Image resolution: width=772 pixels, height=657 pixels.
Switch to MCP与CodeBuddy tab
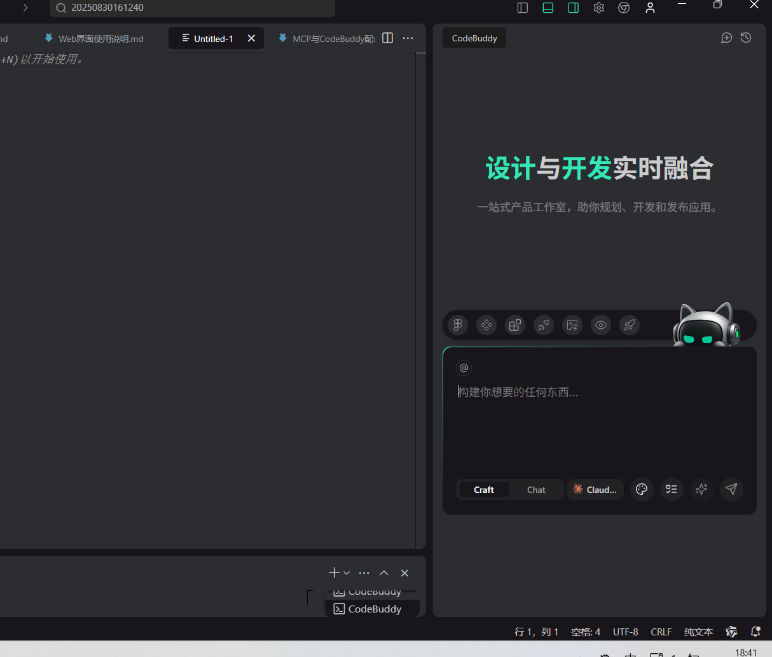[327, 38]
